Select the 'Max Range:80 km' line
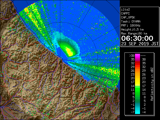The width and height of the screenshot is (160, 120). [134, 33]
